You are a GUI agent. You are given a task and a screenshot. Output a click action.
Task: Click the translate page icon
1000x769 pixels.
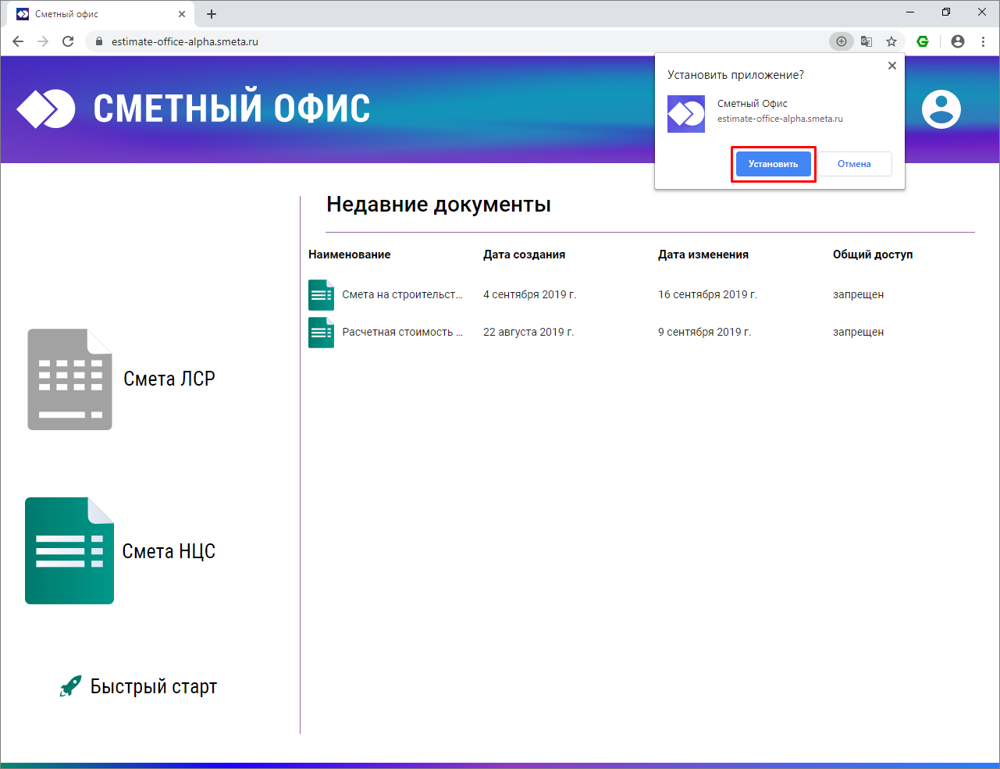867,41
